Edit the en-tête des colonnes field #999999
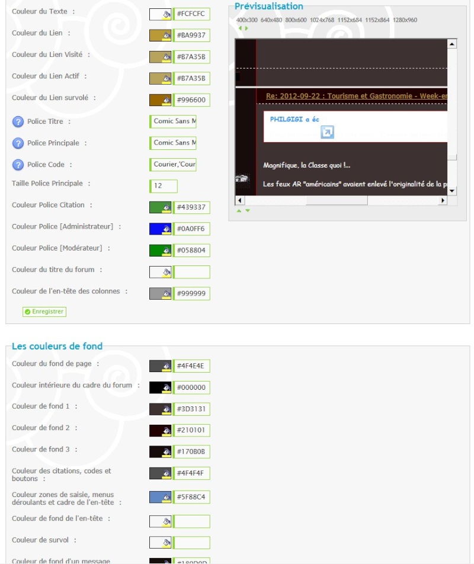 coord(191,293)
